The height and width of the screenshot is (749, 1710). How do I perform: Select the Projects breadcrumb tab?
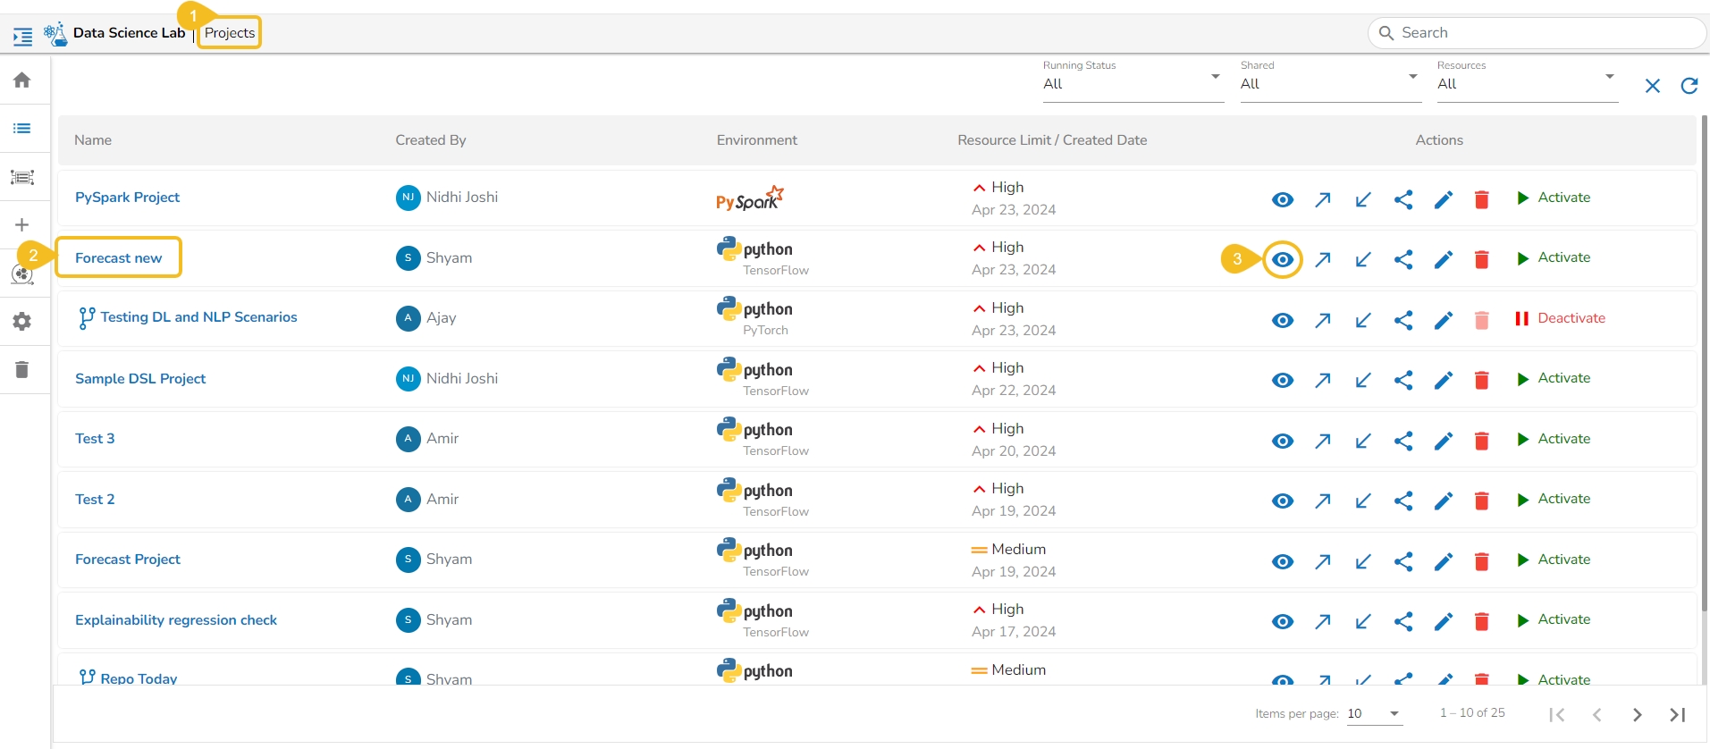click(x=230, y=33)
